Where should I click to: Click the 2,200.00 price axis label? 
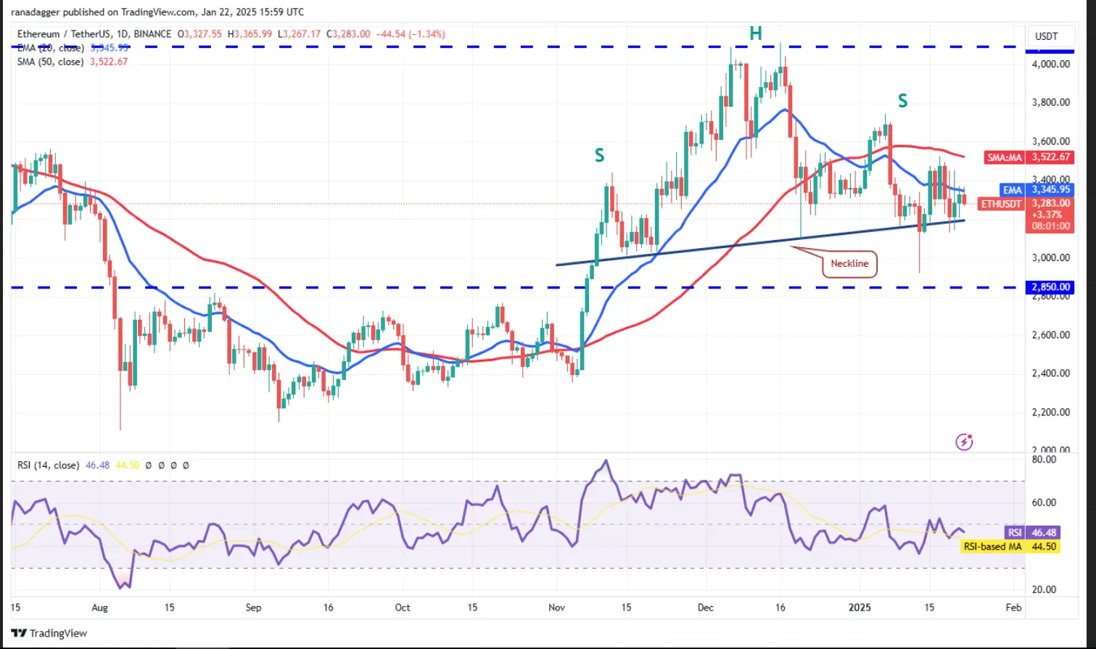coord(1051,412)
